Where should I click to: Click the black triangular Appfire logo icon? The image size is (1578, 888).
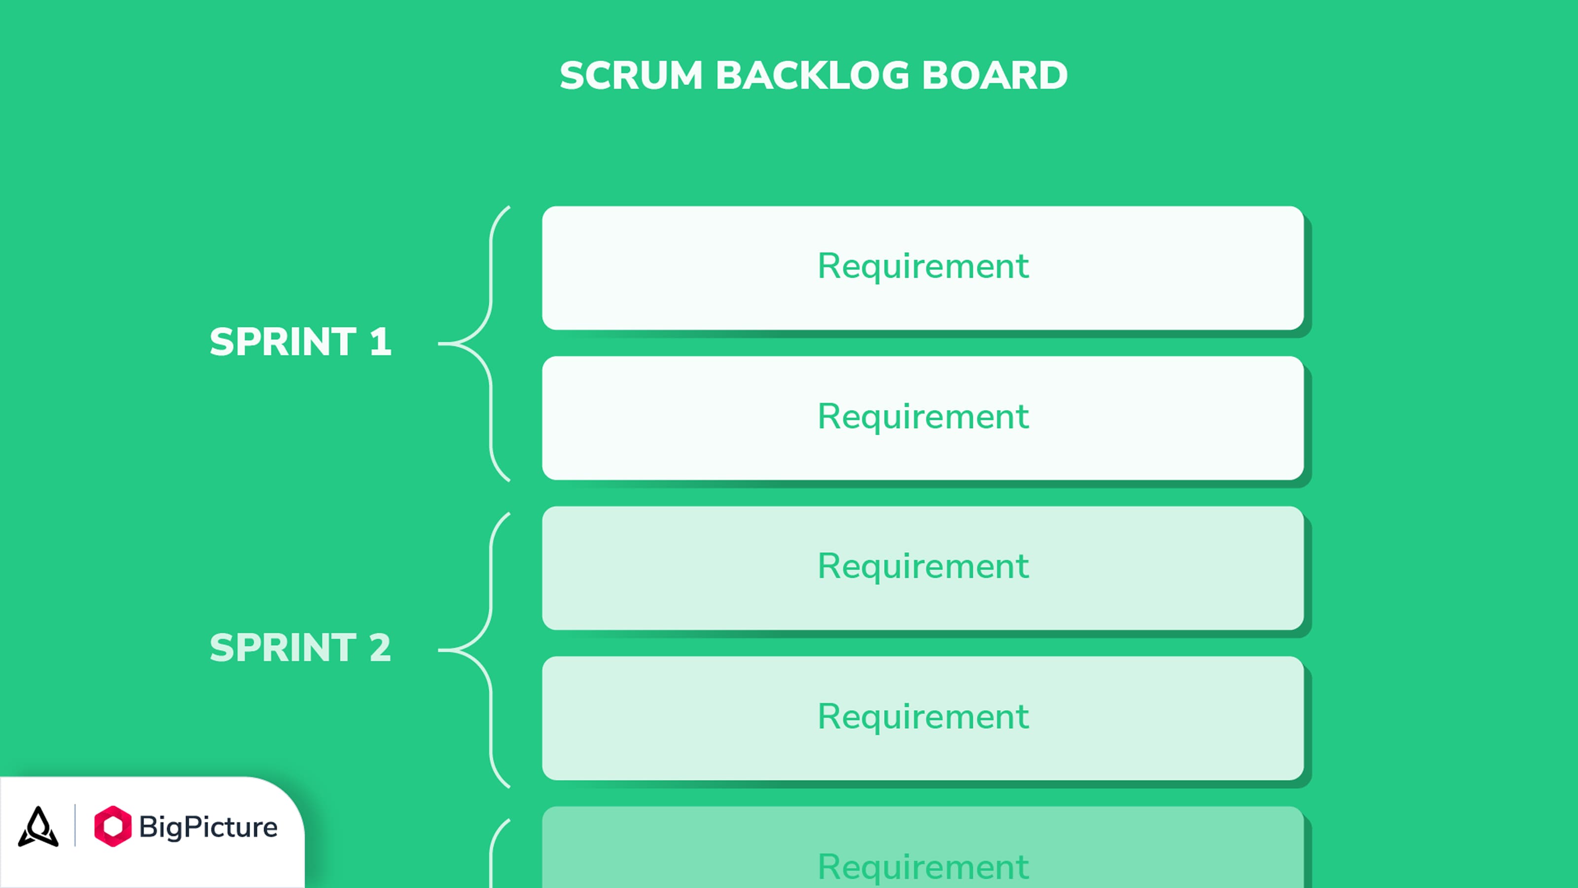pos(38,826)
